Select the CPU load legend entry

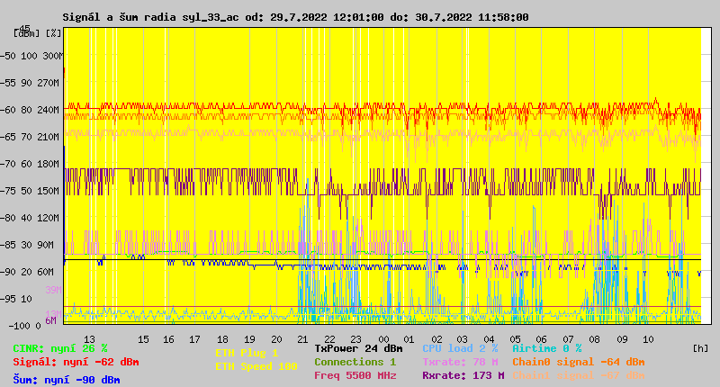click(x=459, y=348)
